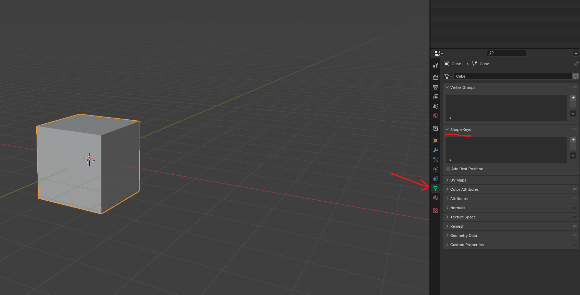Open the mesh data-block browse dropdown

(449, 76)
